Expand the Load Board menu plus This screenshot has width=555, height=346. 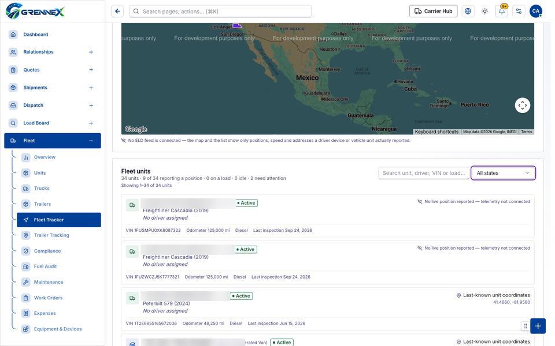91,123
